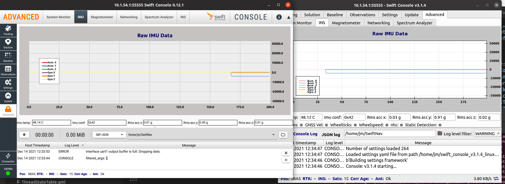Click Rms acc y field showing 0.40 g
The width and height of the screenshot is (505, 184).
(x=218, y=123)
